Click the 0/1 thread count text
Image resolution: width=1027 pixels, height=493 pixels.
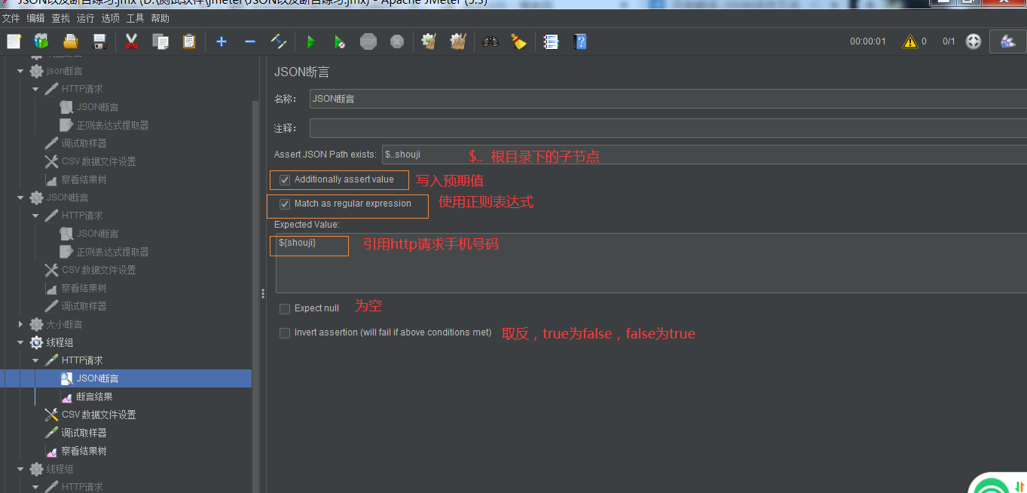pos(949,41)
